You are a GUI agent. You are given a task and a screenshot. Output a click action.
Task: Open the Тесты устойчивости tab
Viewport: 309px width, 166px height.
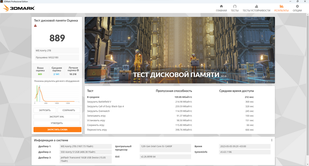(256, 8)
